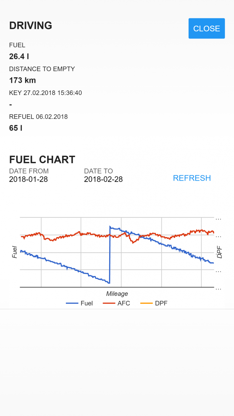Edit the Date From value 2018-01-28

28,180
